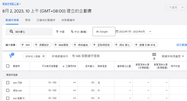Click the plus icon on 搜尋 引擎 排名 chip
Screen dimensions: 187x101
pos(136,45)
